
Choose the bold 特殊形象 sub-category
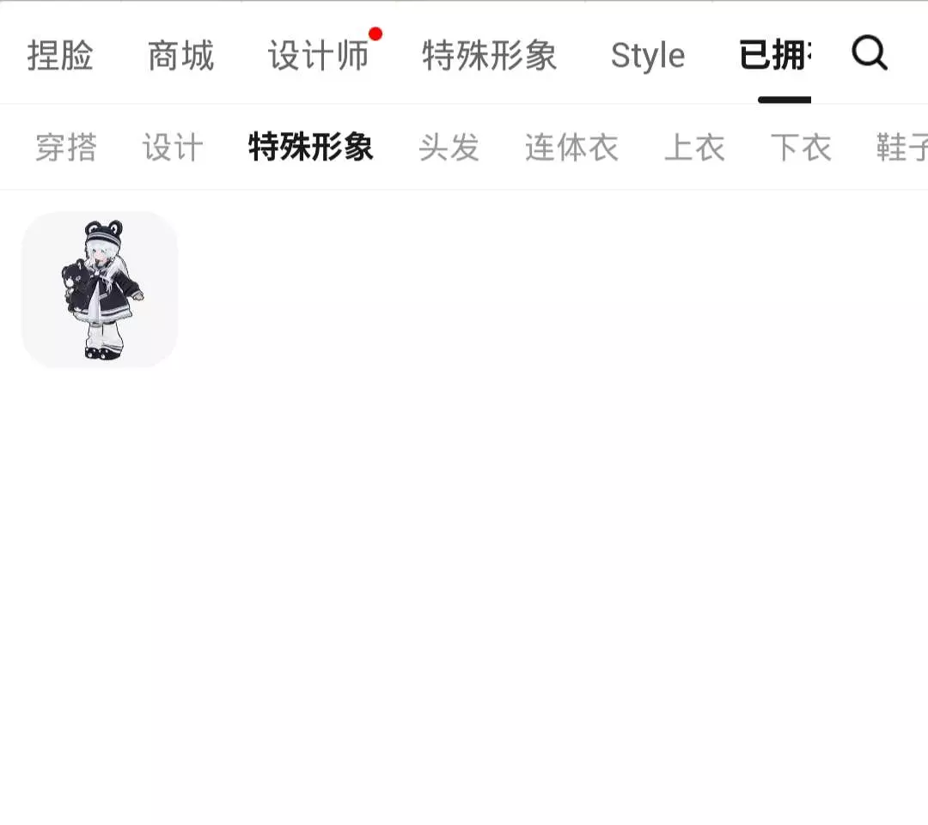(311, 148)
